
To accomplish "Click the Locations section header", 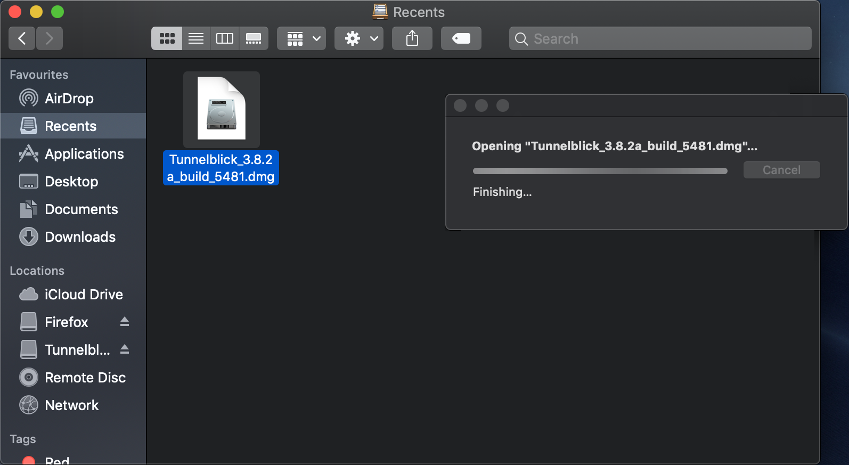I will (x=37, y=271).
